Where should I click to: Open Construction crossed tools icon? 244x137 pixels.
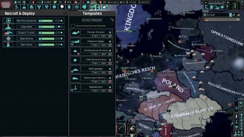click(x=47, y=7)
